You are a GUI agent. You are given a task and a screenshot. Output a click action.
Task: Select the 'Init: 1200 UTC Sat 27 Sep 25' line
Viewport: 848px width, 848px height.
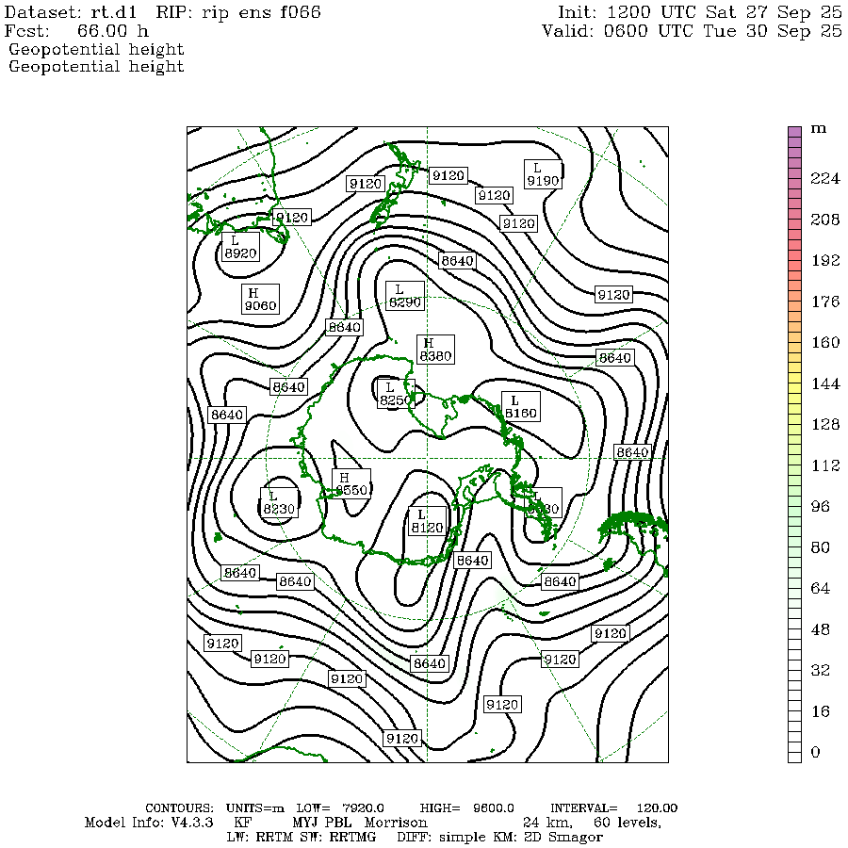(x=699, y=12)
